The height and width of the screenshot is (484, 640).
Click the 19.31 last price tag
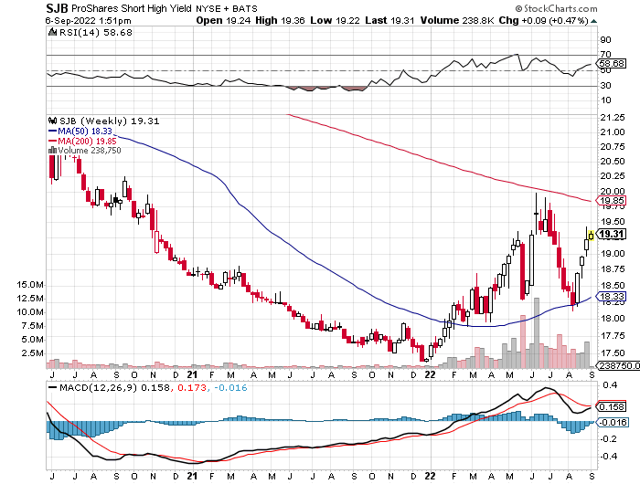tap(612, 234)
